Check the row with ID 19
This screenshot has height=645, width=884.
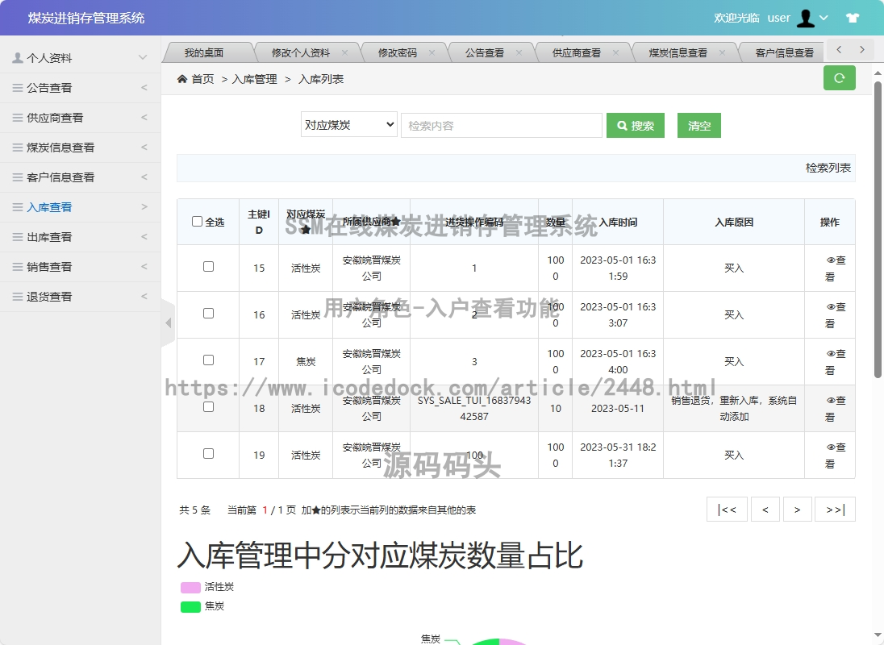[x=209, y=453]
